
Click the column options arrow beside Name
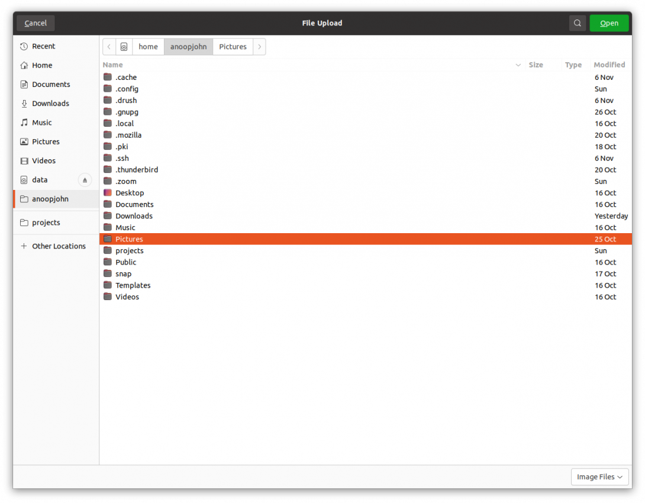pyautogui.click(x=518, y=65)
